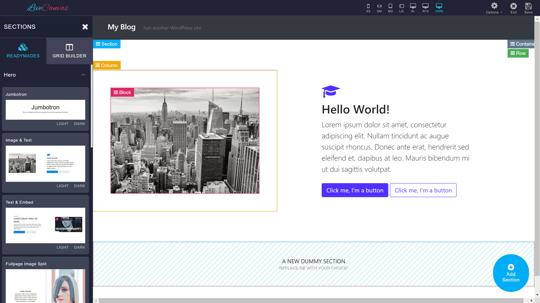
Task: Insert the Text & Embed thumbnail
Action: [x=46, y=225]
